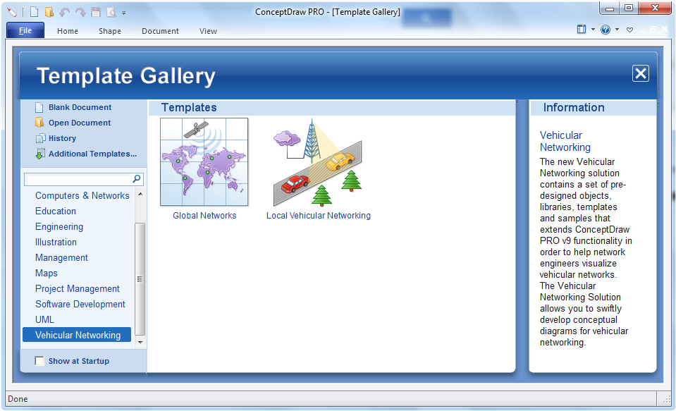Click the Blank Document page icon
Image resolution: width=676 pixels, height=411 pixels.
(x=39, y=107)
